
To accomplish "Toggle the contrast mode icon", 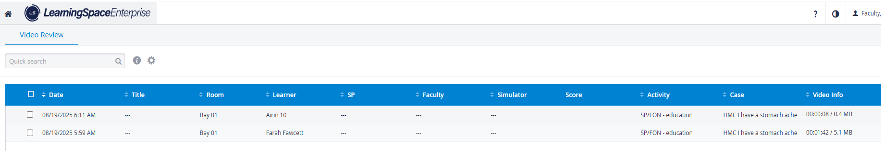I will [x=835, y=14].
